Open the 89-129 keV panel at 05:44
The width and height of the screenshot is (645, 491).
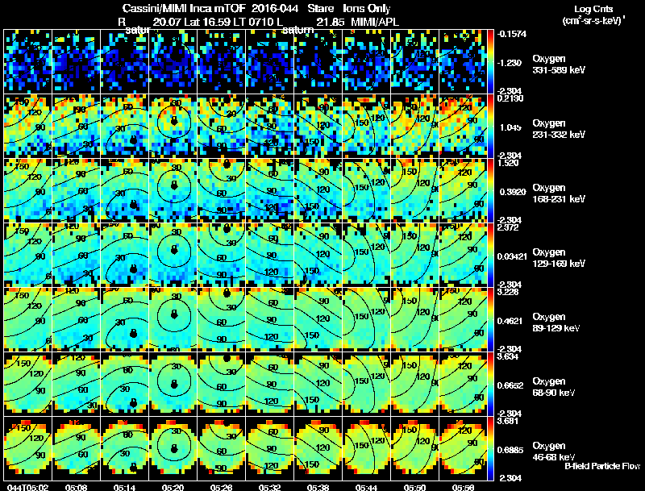pyautogui.click(x=366, y=319)
